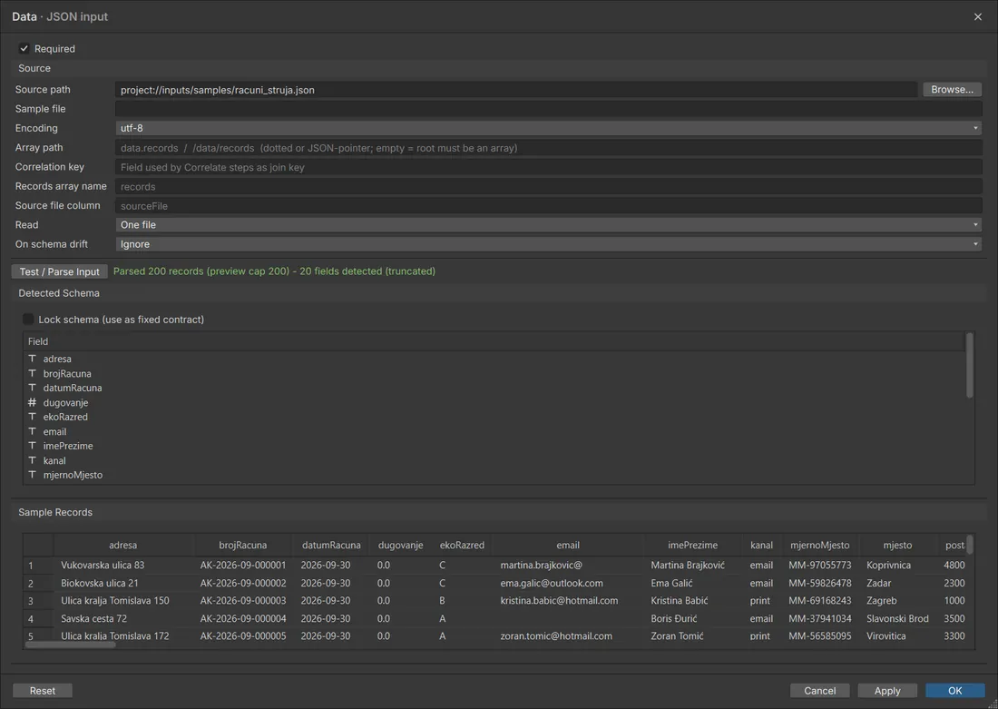This screenshot has height=709, width=998.
Task: Click the text-type icon beside datumRacuna field
Action: click(32, 388)
